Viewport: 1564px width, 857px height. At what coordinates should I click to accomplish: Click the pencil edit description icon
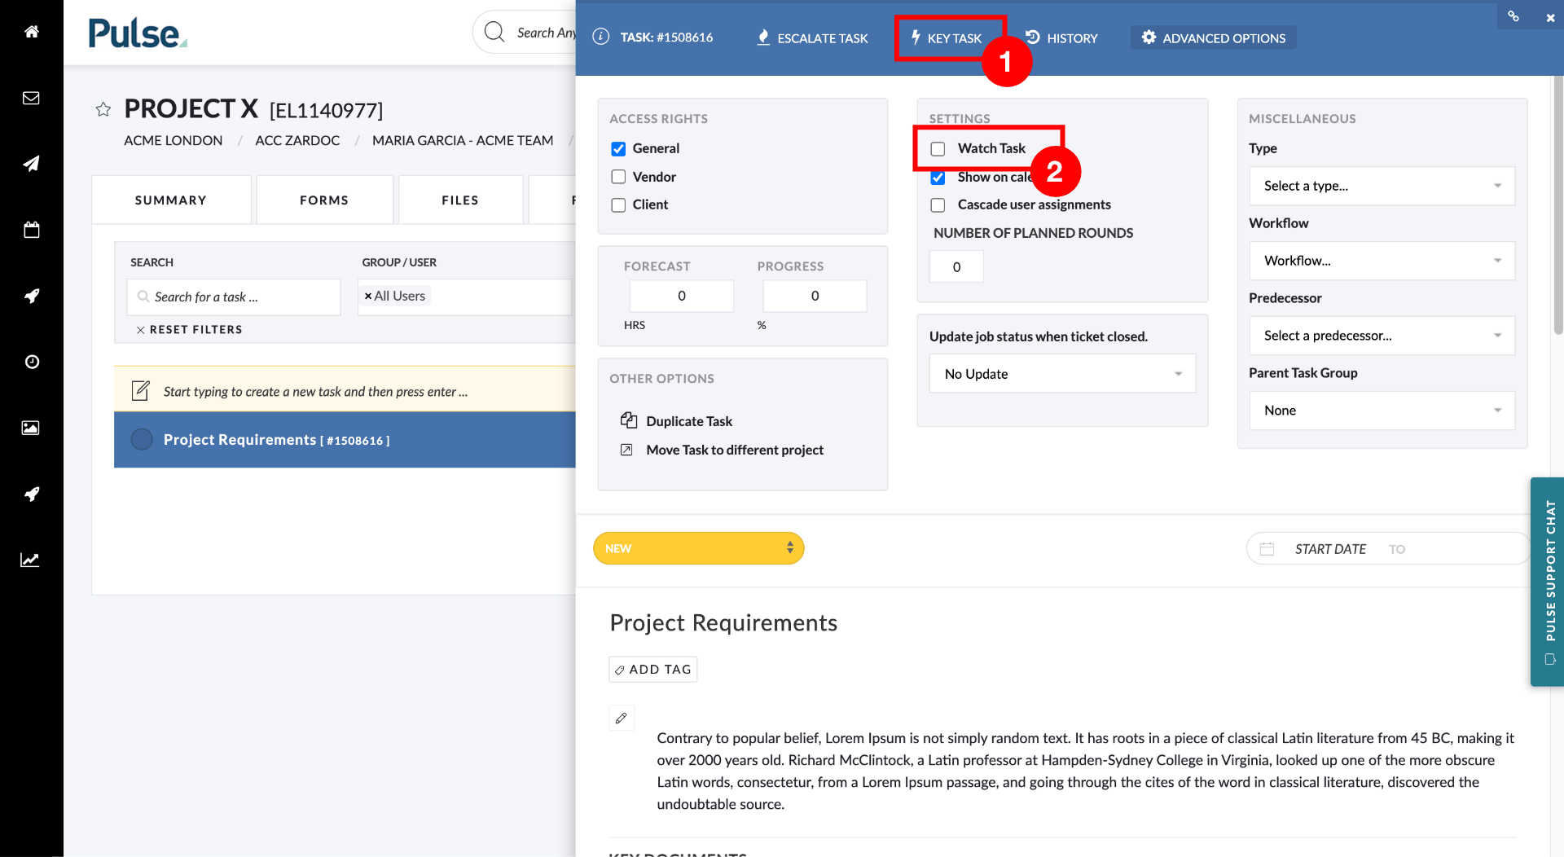point(622,718)
